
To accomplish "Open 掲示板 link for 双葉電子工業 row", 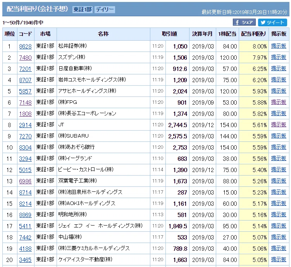I will click(x=279, y=181).
